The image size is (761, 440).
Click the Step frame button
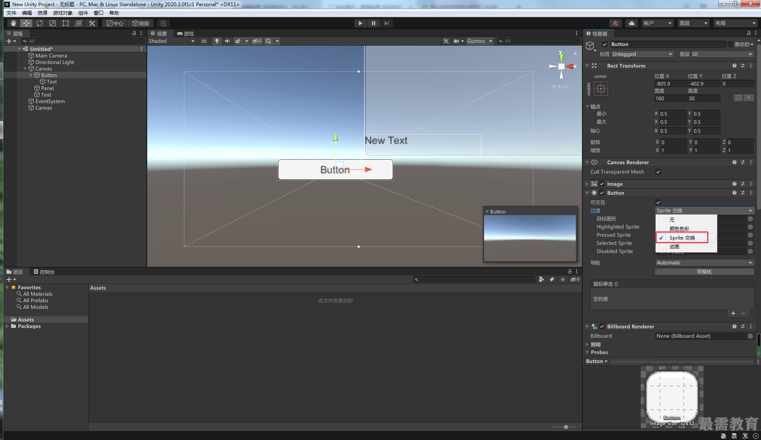point(387,23)
